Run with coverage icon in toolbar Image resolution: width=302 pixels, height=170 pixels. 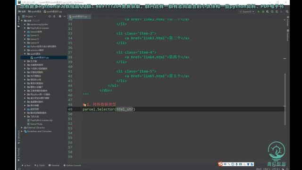pos(268,12)
